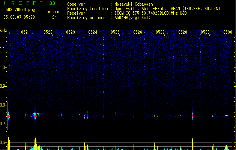
Task: Select the Ogata-vill. Akita-Pref. JAPAN location text
Action: pyautogui.click(x=167, y=9)
